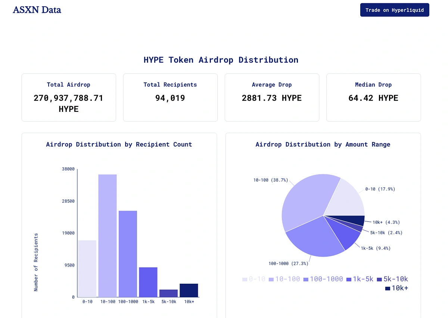Click the 100-1000 bar in bar chart
The height and width of the screenshot is (318, 448).
point(128,254)
